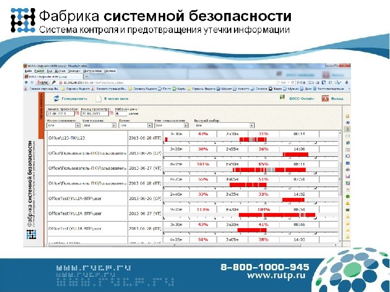Click red activity bar in Office\123-ПК\123 row
This screenshot has height=292, width=390.
coord(253,140)
